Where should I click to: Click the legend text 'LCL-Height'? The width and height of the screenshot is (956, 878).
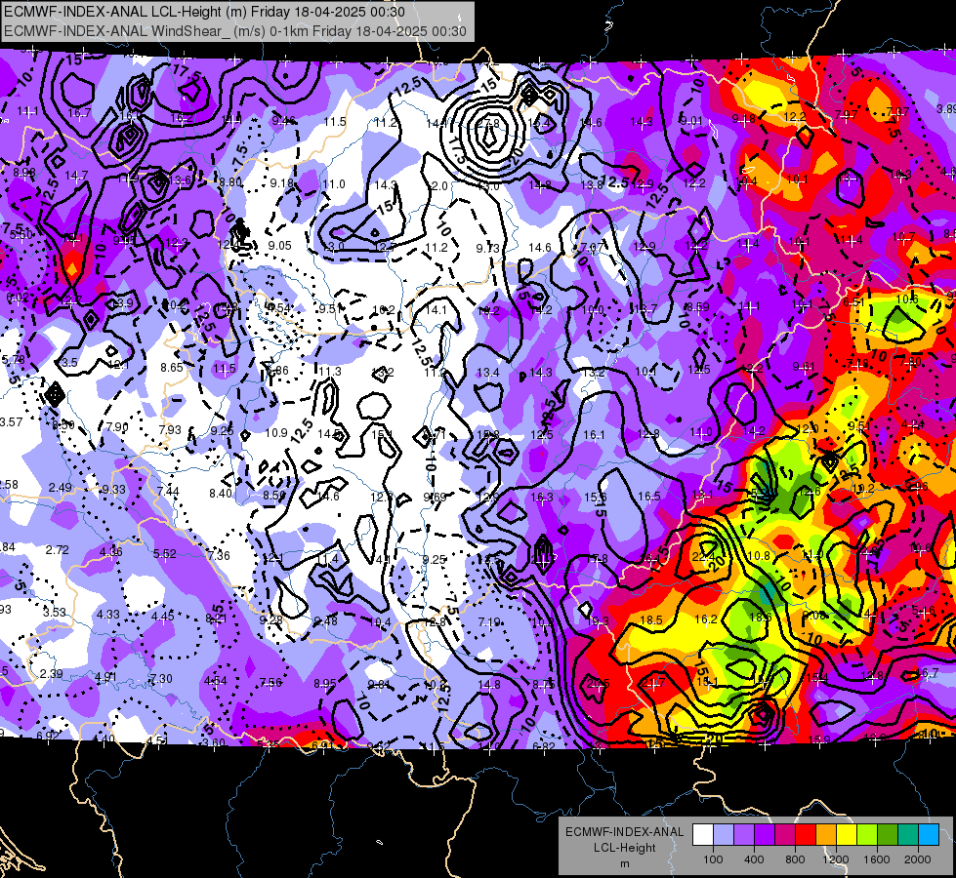[624, 848]
